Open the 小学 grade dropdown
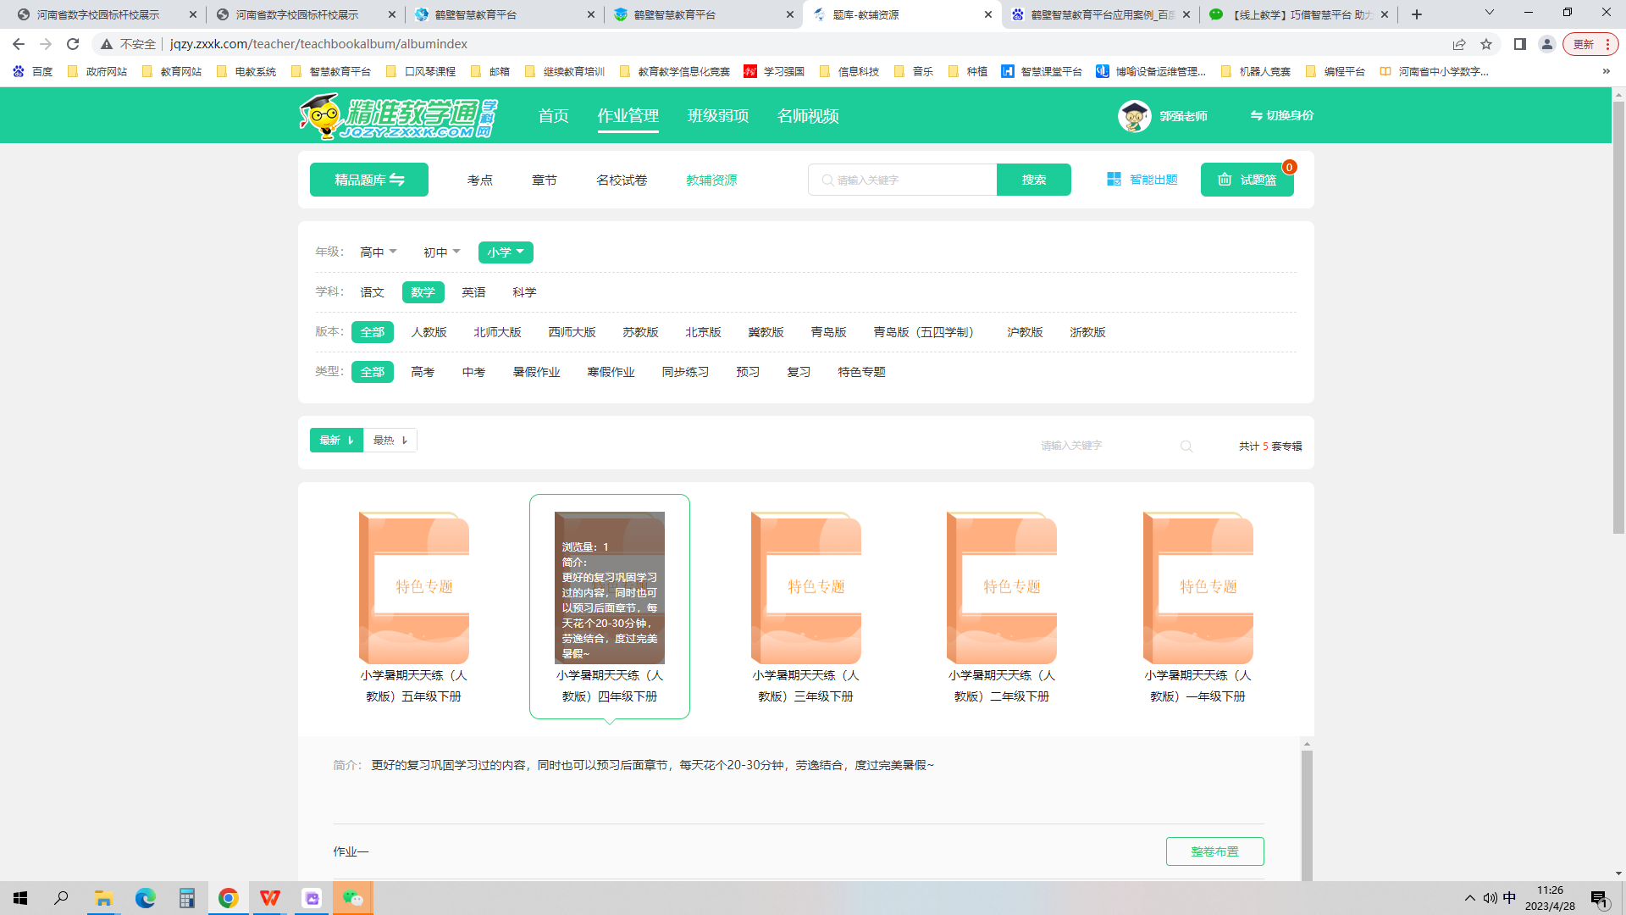This screenshot has height=915, width=1626. [x=506, y=252]
